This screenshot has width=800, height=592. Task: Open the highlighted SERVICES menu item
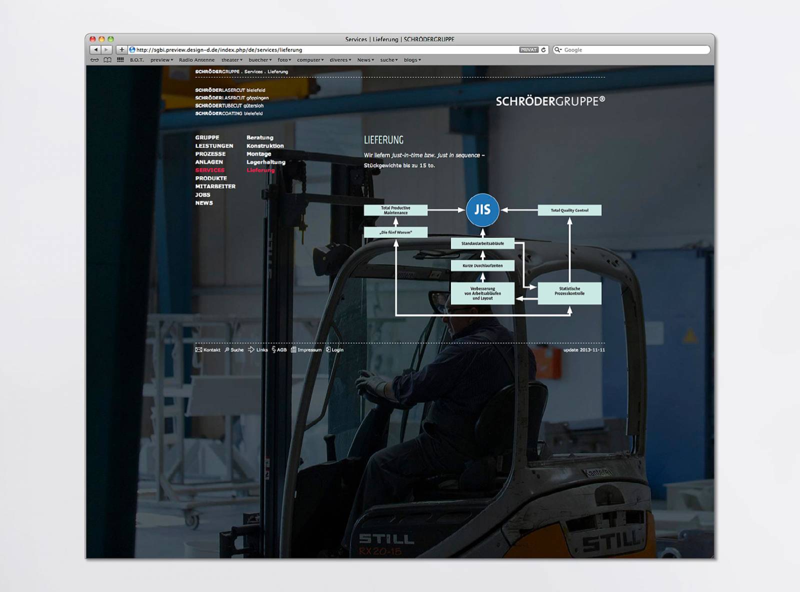click(x=210, y=170)
